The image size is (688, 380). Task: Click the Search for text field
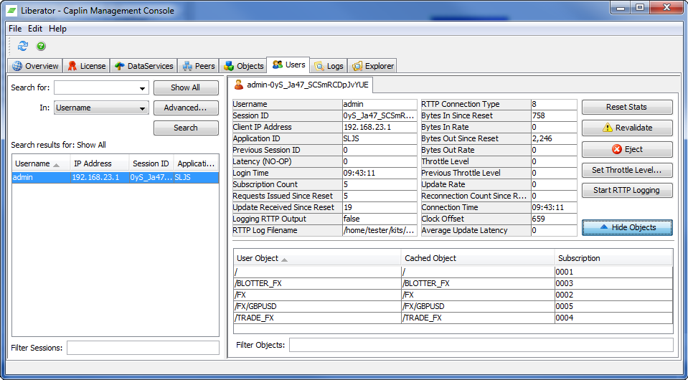pyautogui.click(x=95, y=87)
